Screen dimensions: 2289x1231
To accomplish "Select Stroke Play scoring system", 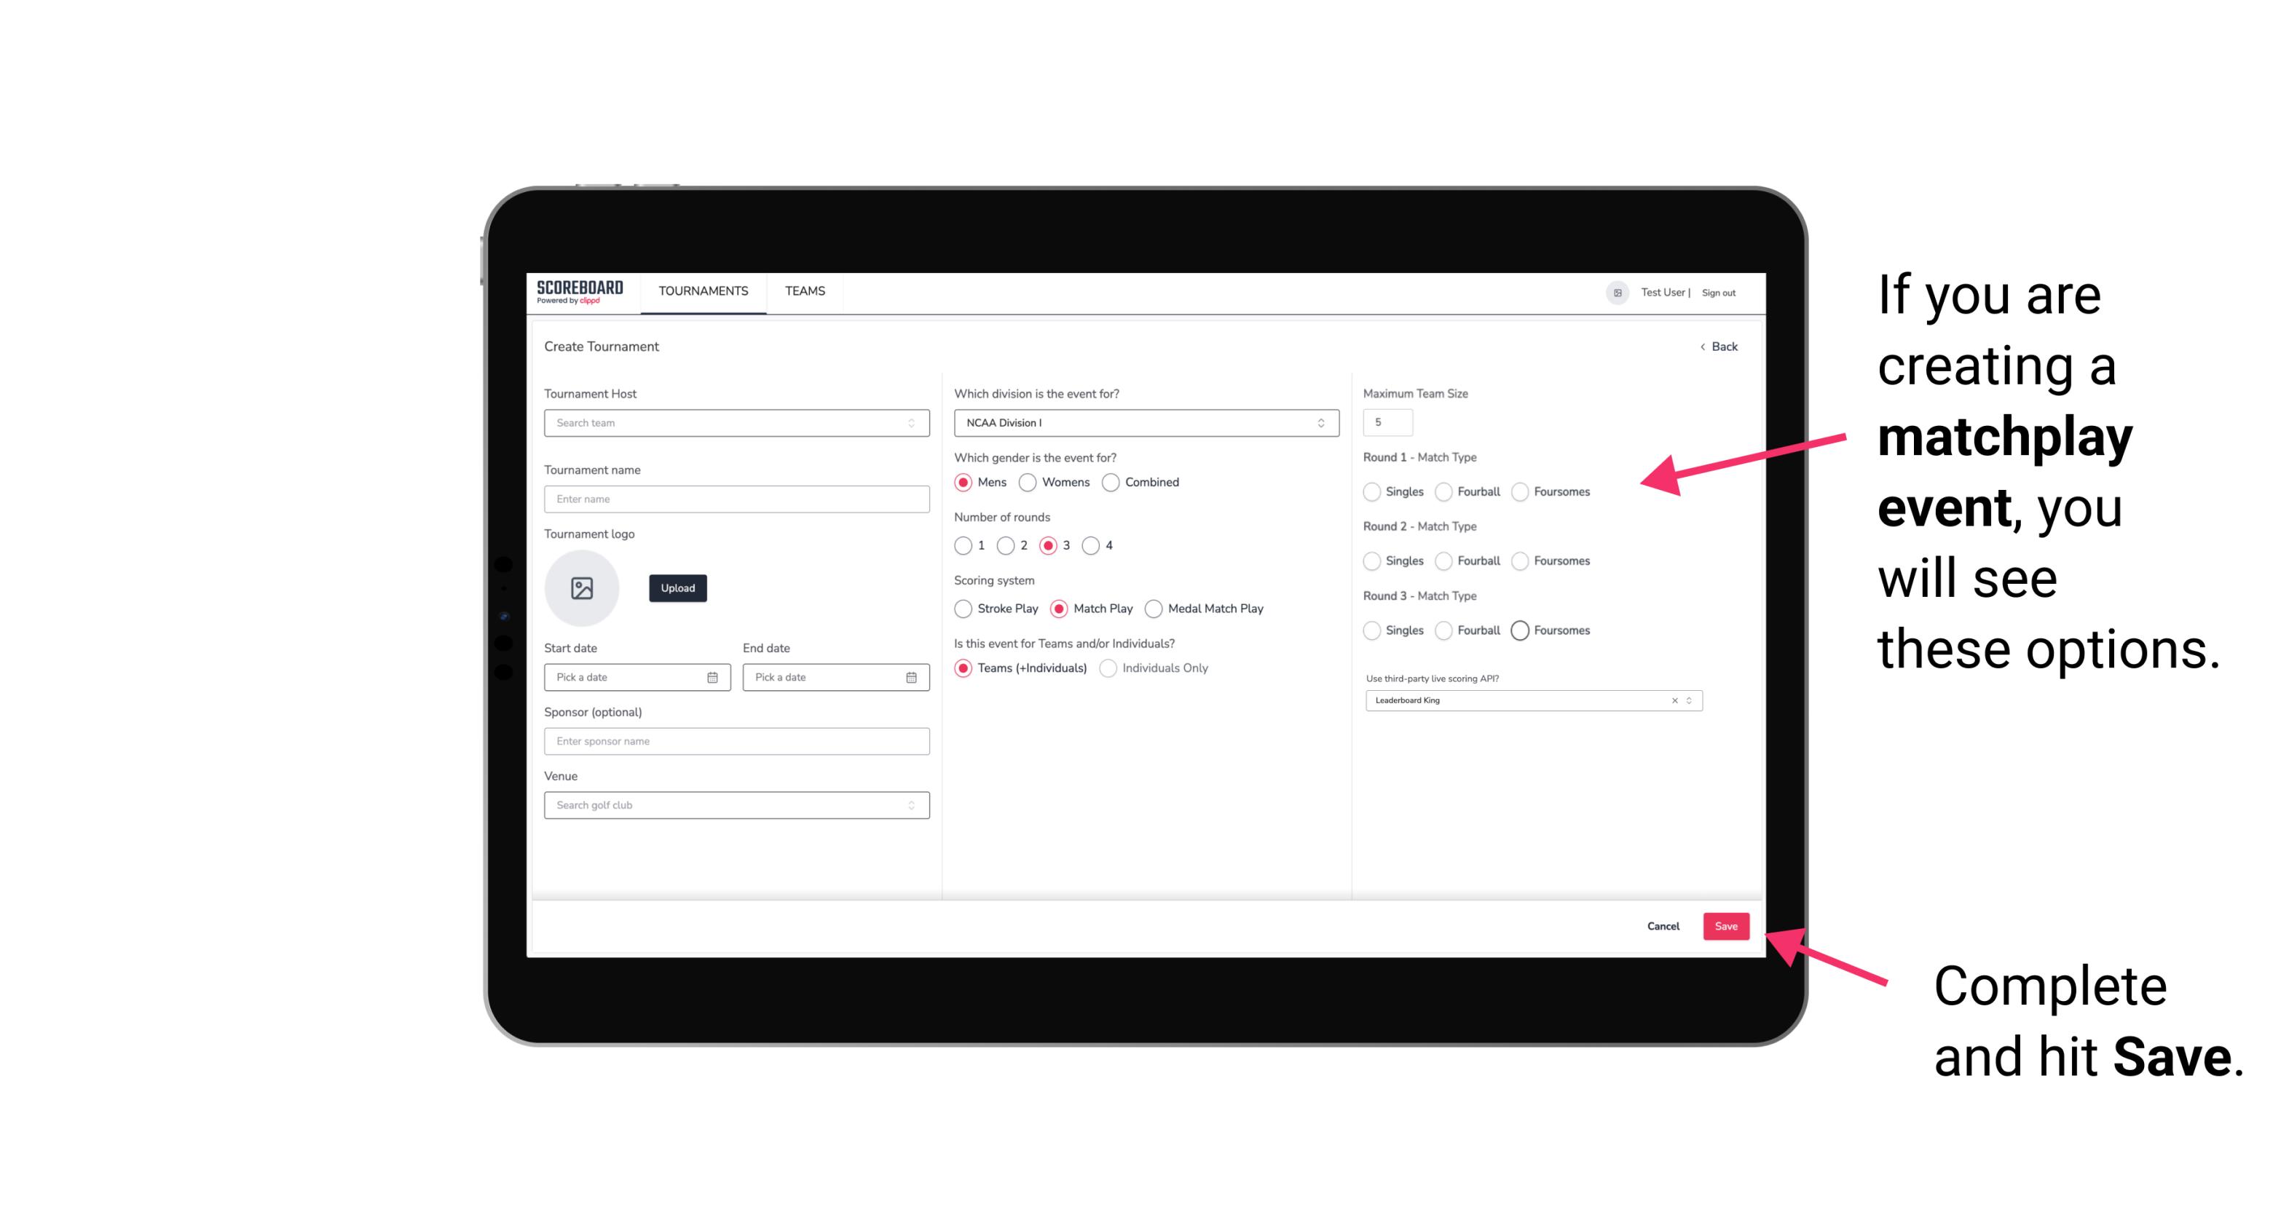I will click(961, 608).
